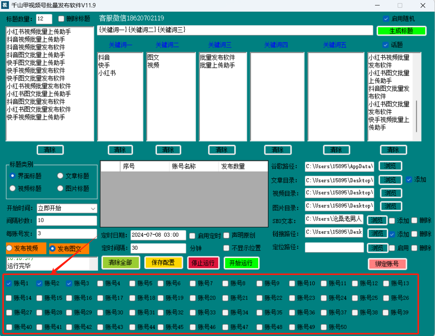Viewport: 435px width, 336px height.
Task: Check the 账号4 checkbox
Action: [100, 284]
